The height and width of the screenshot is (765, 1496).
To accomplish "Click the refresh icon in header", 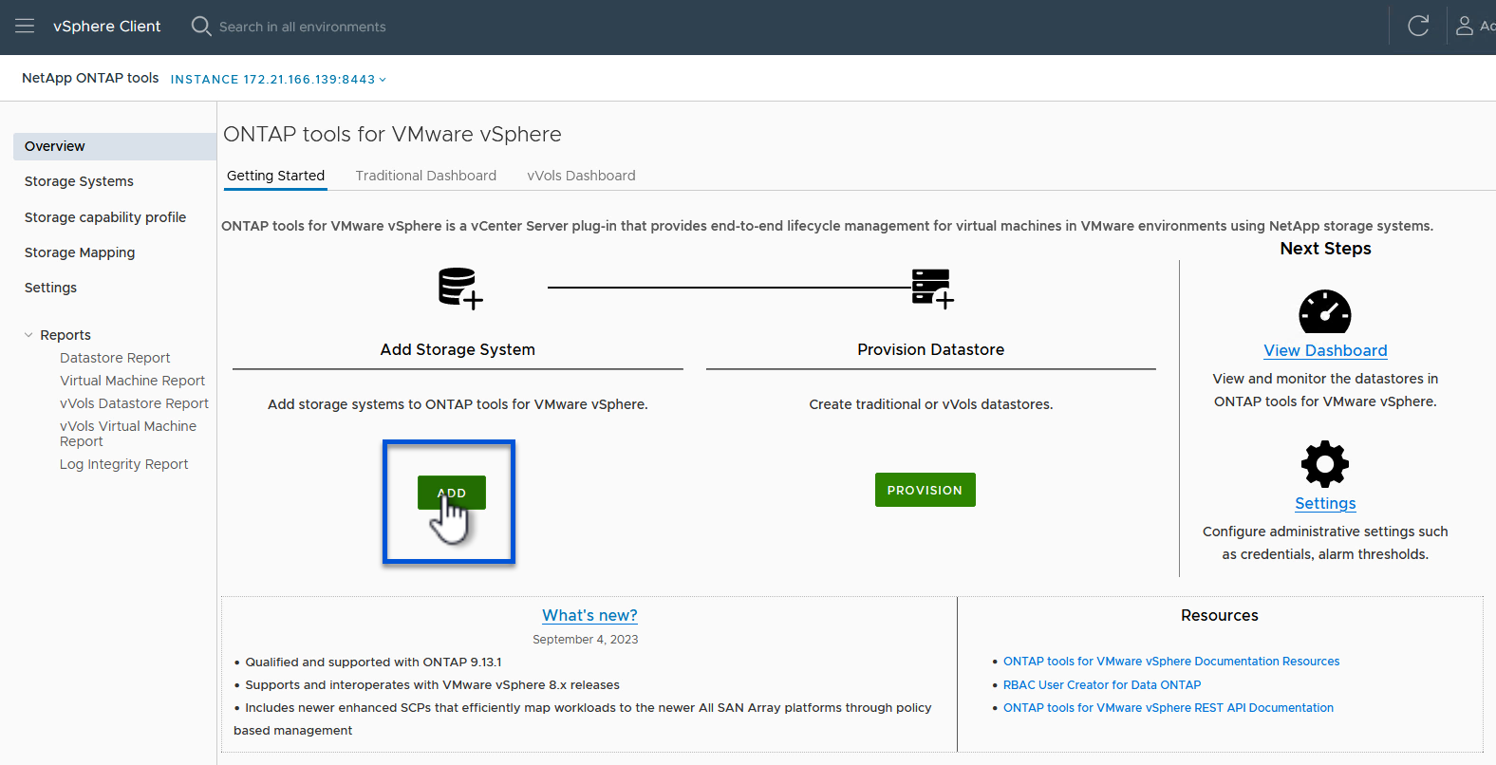I will coord(1418,27).
